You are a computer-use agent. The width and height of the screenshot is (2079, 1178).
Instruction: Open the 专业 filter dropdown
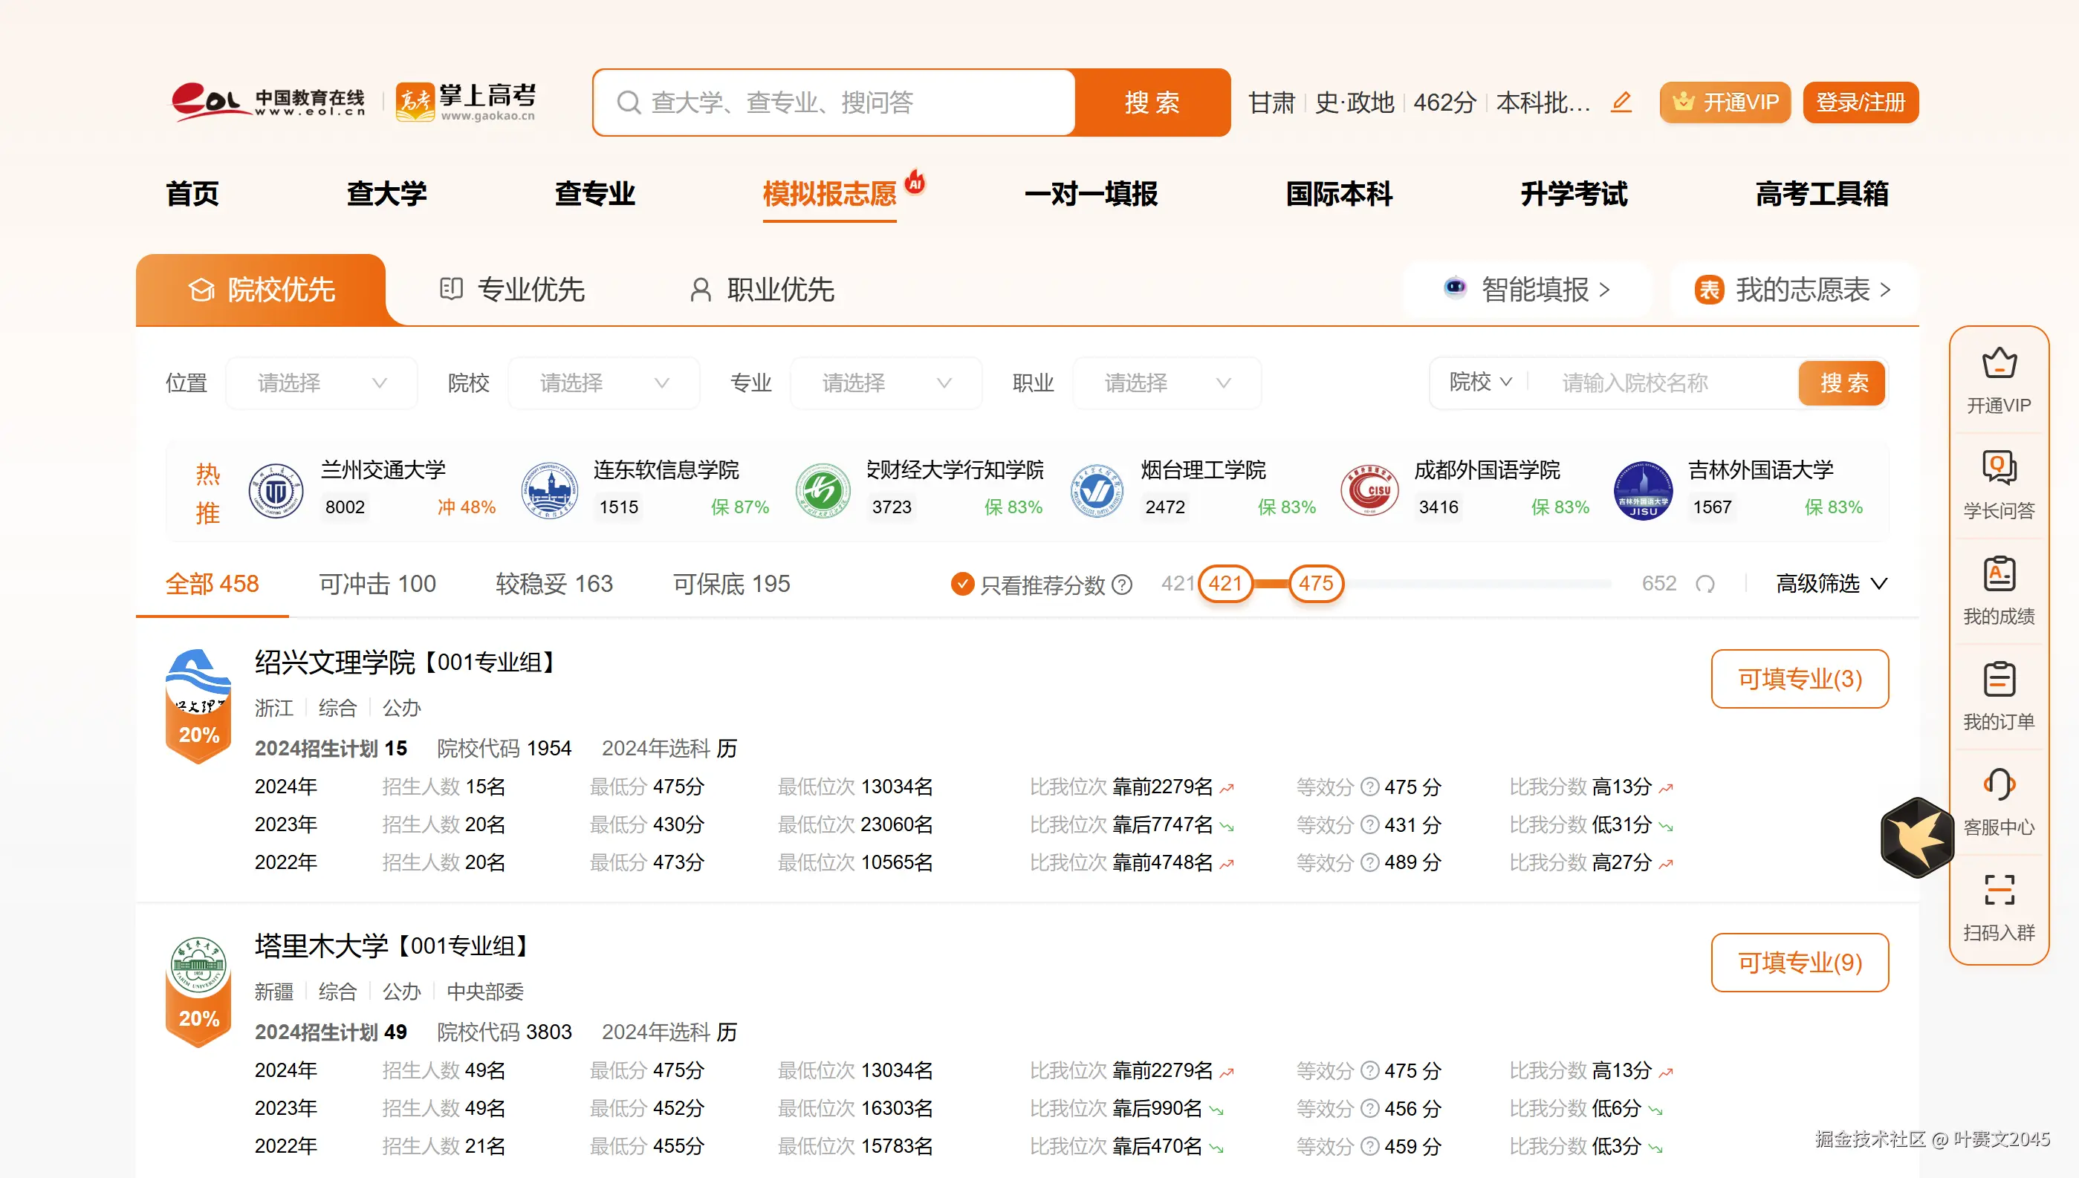[x=886, y=383]
